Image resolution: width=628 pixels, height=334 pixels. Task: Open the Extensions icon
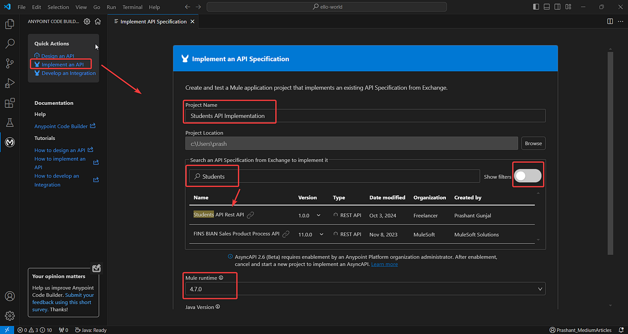9,103
